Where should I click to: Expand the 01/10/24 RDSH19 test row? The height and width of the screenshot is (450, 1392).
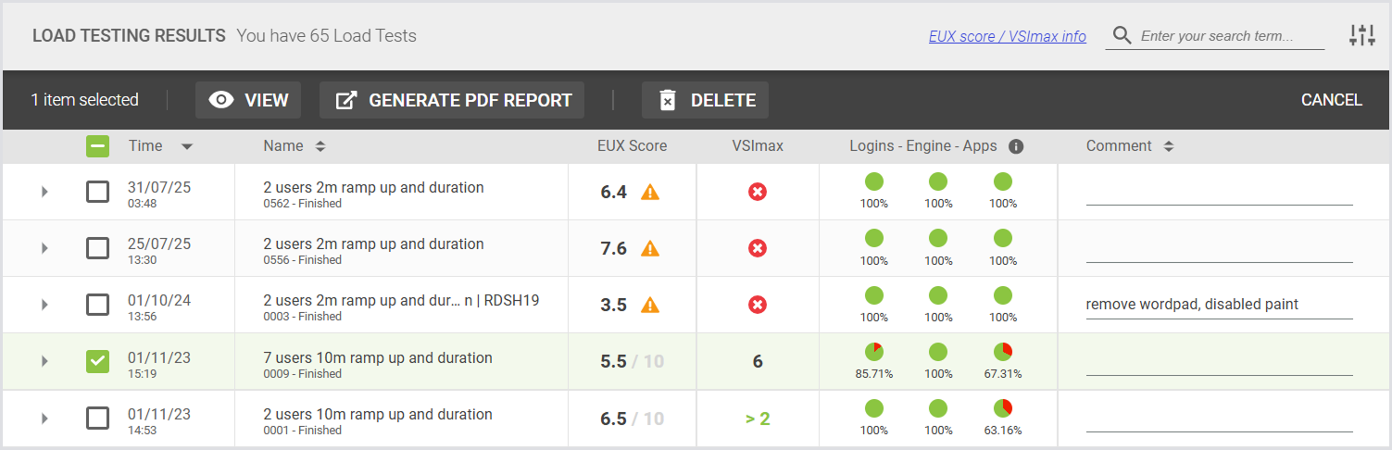pos(44,305)
